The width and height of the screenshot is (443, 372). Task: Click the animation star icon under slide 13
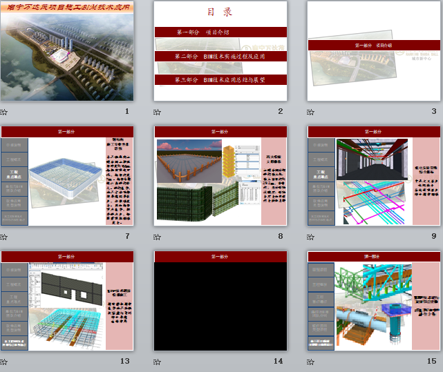[3, 362]
